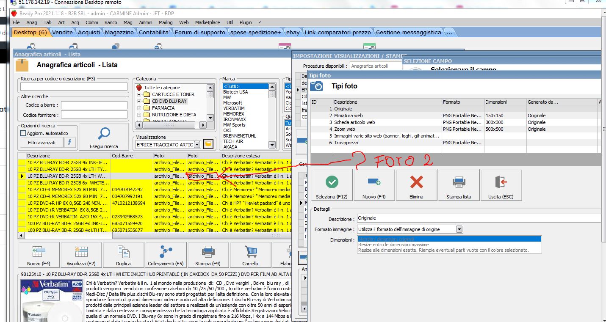This screenshot has height=322, width=606.
Task: Open the Marketplace menu
Action: click(208, 22)
